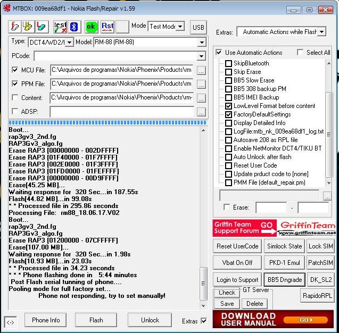The width and height of the screenshot is (339, 333).
Task: Click the flash file toolbar icon
Action: [15, 27]
